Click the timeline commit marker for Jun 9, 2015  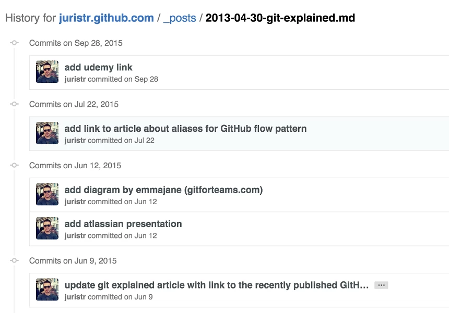(x=15, y=260)
